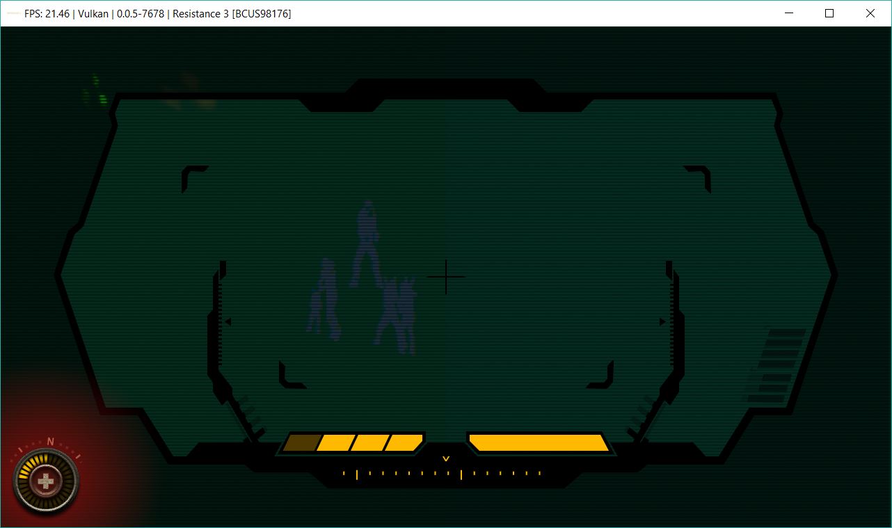The width and height of the screenshot is (892, 528).
Task: Click the tallest silhouetted figure in the scope
Action: pos(365,243)
